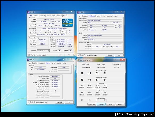Run Sensor Test in Real Temp

92,104
